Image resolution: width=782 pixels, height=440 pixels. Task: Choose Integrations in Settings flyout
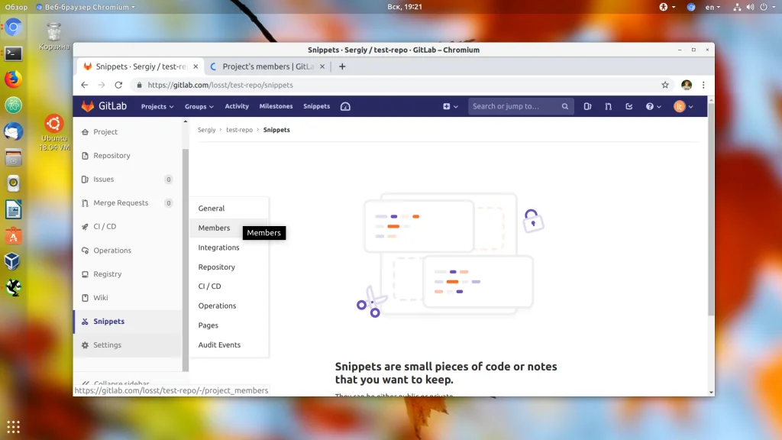tap(229, 247)
